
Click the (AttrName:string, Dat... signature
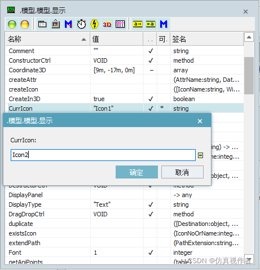tap(206, 80)
